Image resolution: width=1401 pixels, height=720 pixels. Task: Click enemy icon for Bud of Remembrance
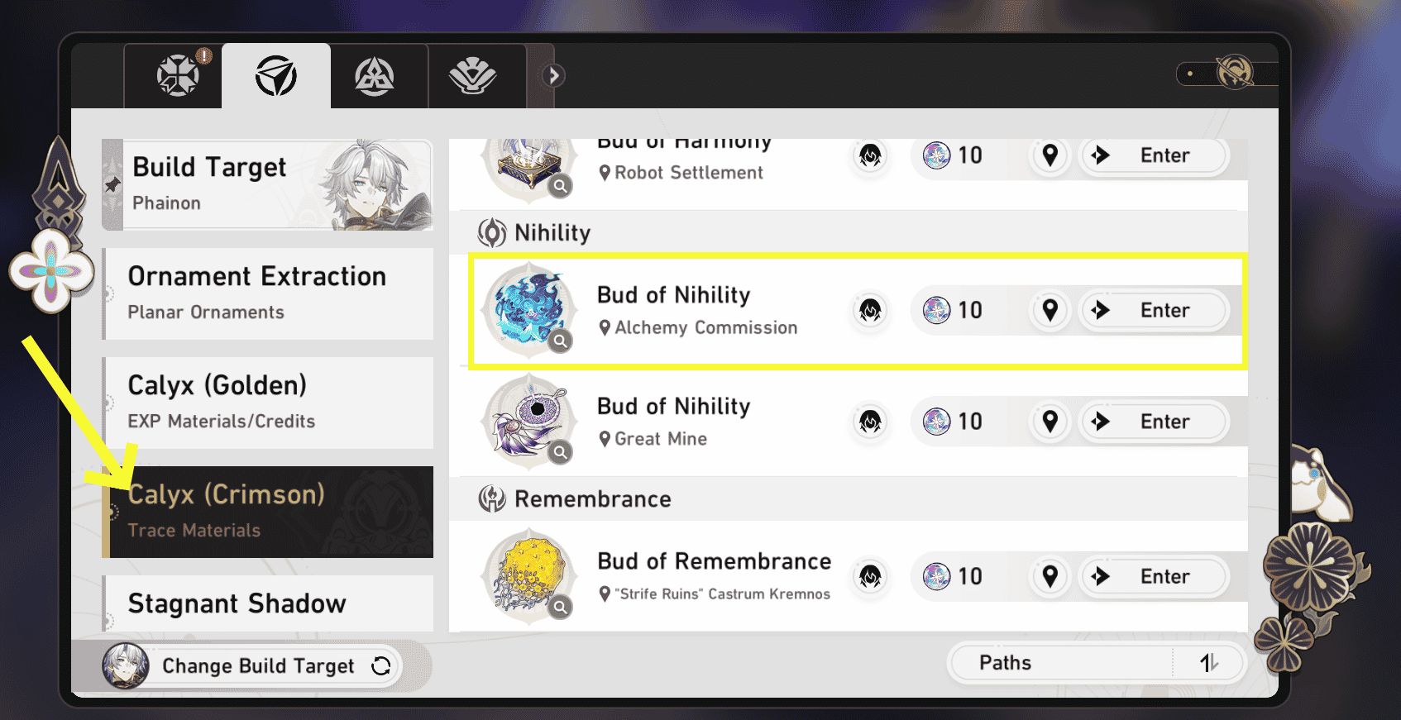pyautogui.click(x=870, y=576)
